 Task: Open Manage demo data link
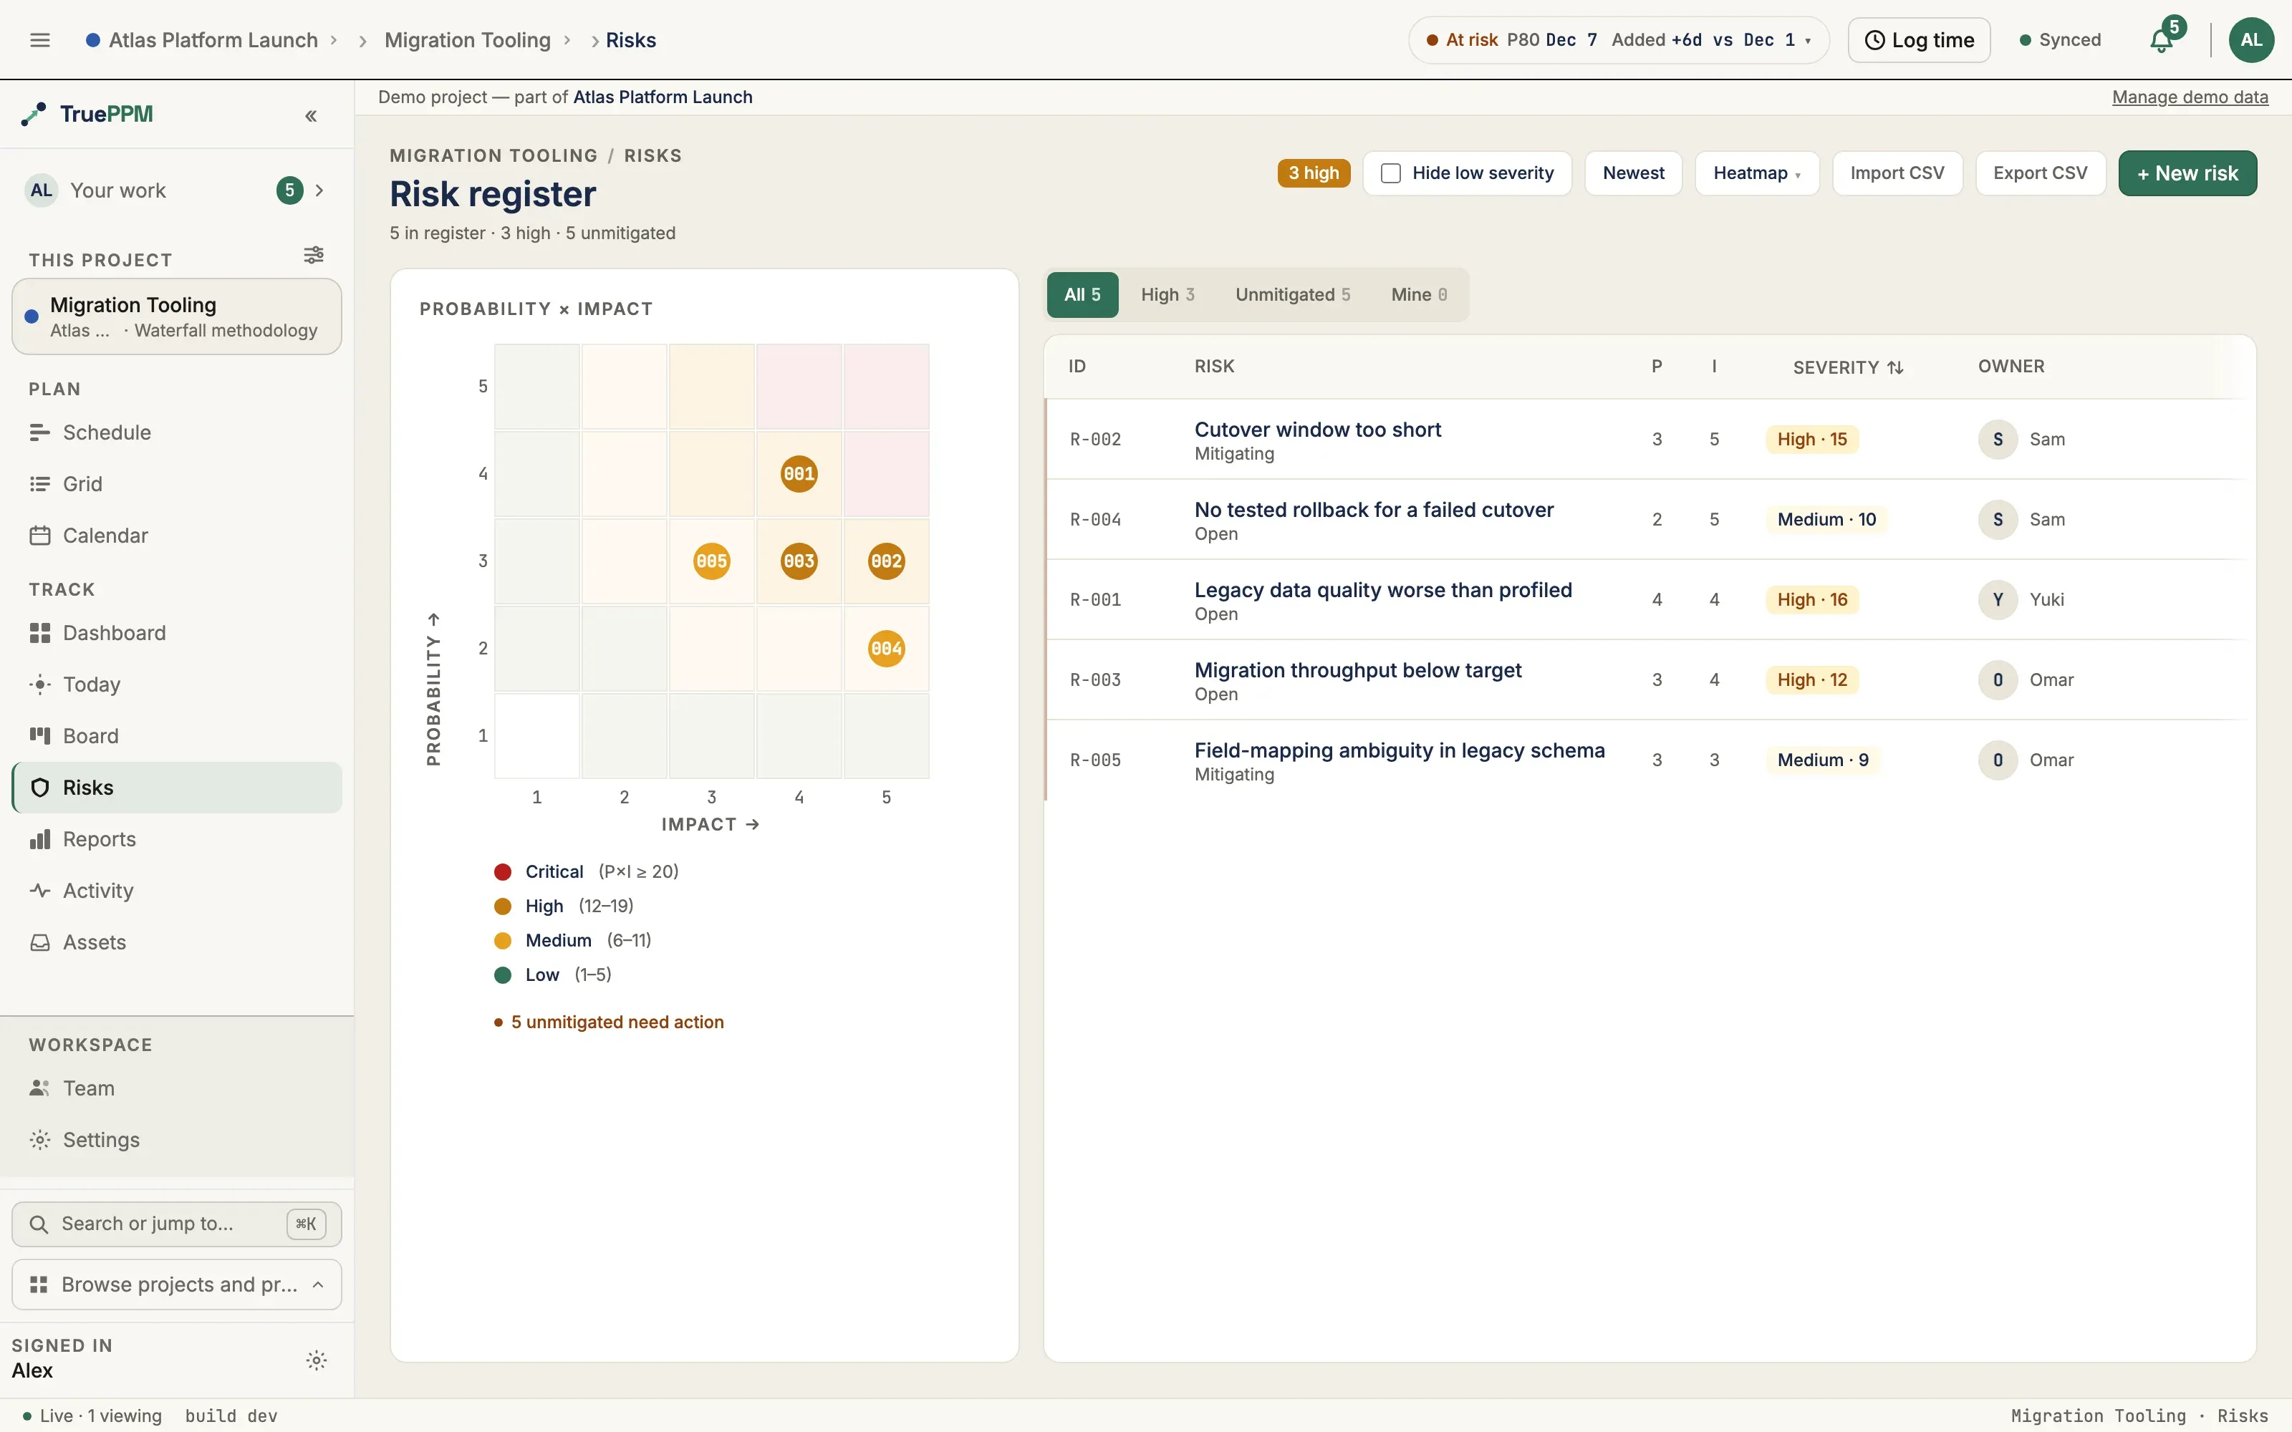click(2190, 97)
